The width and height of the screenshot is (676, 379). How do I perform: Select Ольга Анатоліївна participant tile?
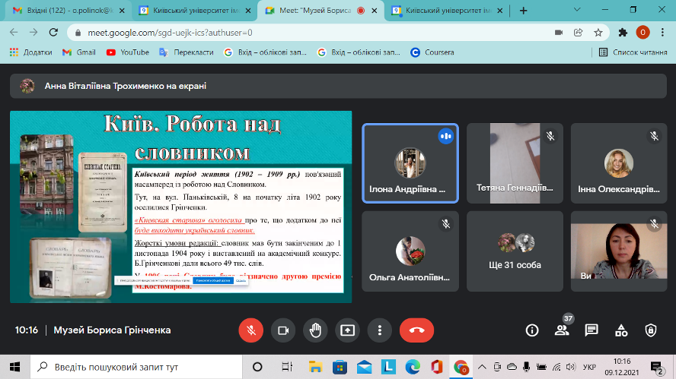click(x=410, y=251)
